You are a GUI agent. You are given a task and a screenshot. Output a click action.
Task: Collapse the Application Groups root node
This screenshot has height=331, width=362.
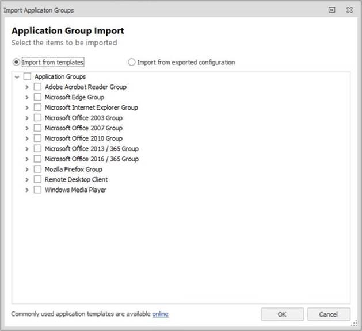click(17, 77)
